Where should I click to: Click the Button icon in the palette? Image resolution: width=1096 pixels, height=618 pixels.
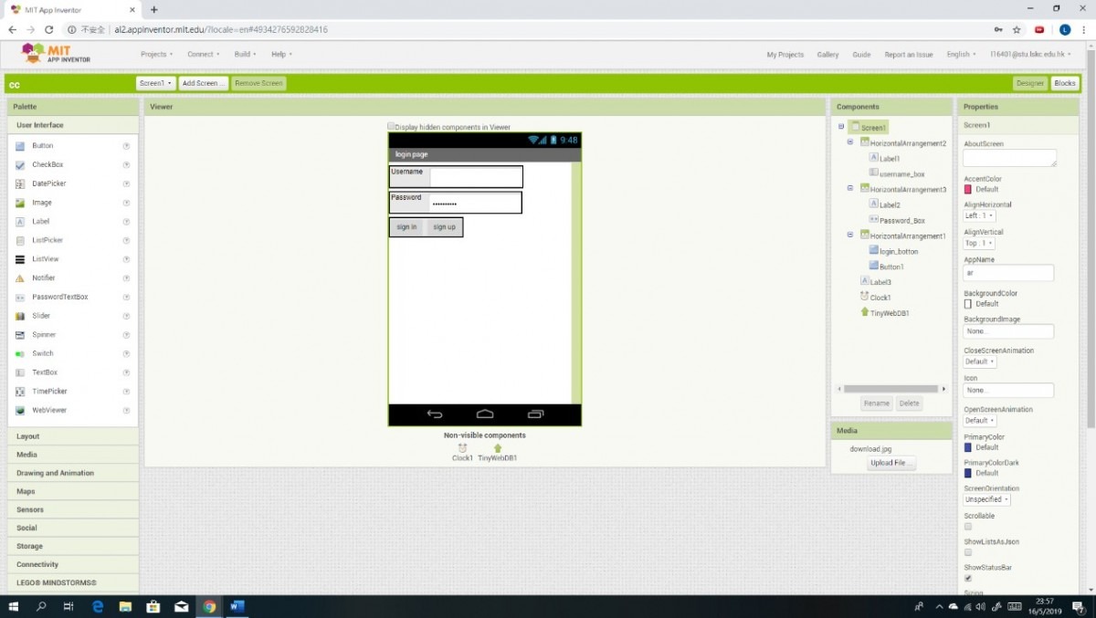pos(20,146)
